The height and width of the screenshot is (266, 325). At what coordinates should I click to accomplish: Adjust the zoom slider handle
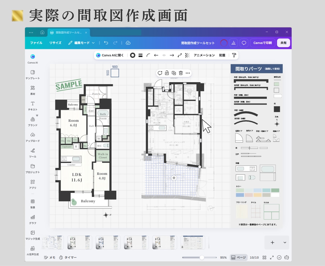(202, 257)
